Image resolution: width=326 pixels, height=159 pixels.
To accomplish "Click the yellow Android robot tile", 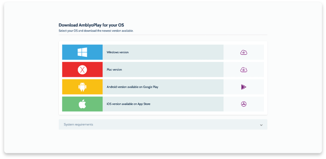I will pyautogui.click(x=82, y=87).
